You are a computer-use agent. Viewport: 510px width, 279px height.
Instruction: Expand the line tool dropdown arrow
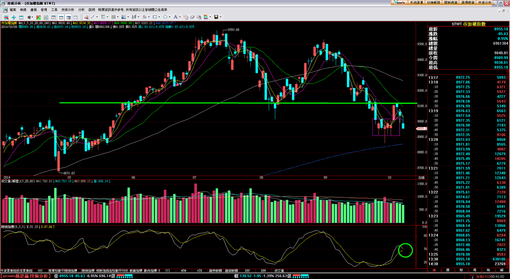pos(97,17)
